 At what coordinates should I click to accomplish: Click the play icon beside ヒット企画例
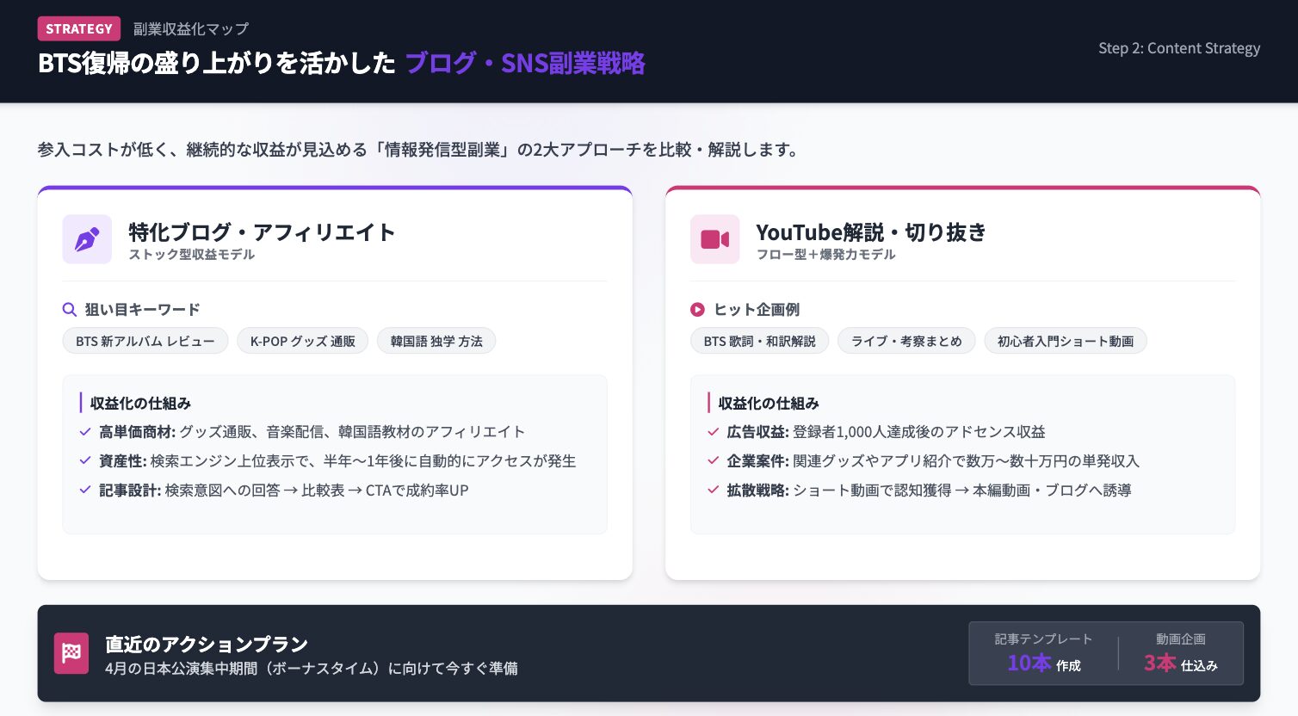click(x=697, y=310)
